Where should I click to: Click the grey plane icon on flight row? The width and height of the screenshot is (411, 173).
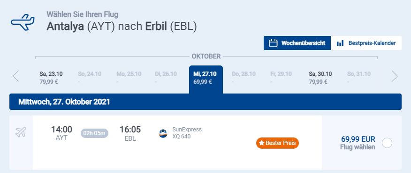(21, 132)
